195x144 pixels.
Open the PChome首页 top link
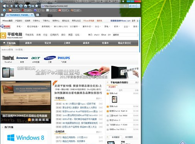[7, 21]
